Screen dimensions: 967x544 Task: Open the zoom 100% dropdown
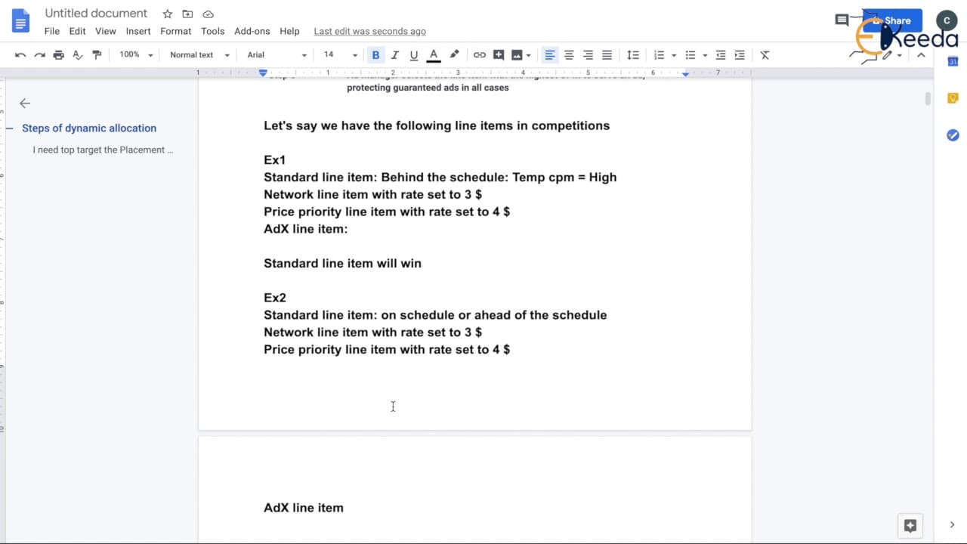coord(136,55)
